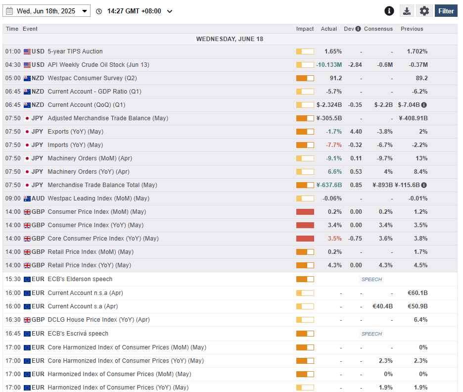Select Core Harmonized Index of Consumer Prices (MoM)
Image resolution: width=463 pixels, height=392 pixels.
coord(230,347)
